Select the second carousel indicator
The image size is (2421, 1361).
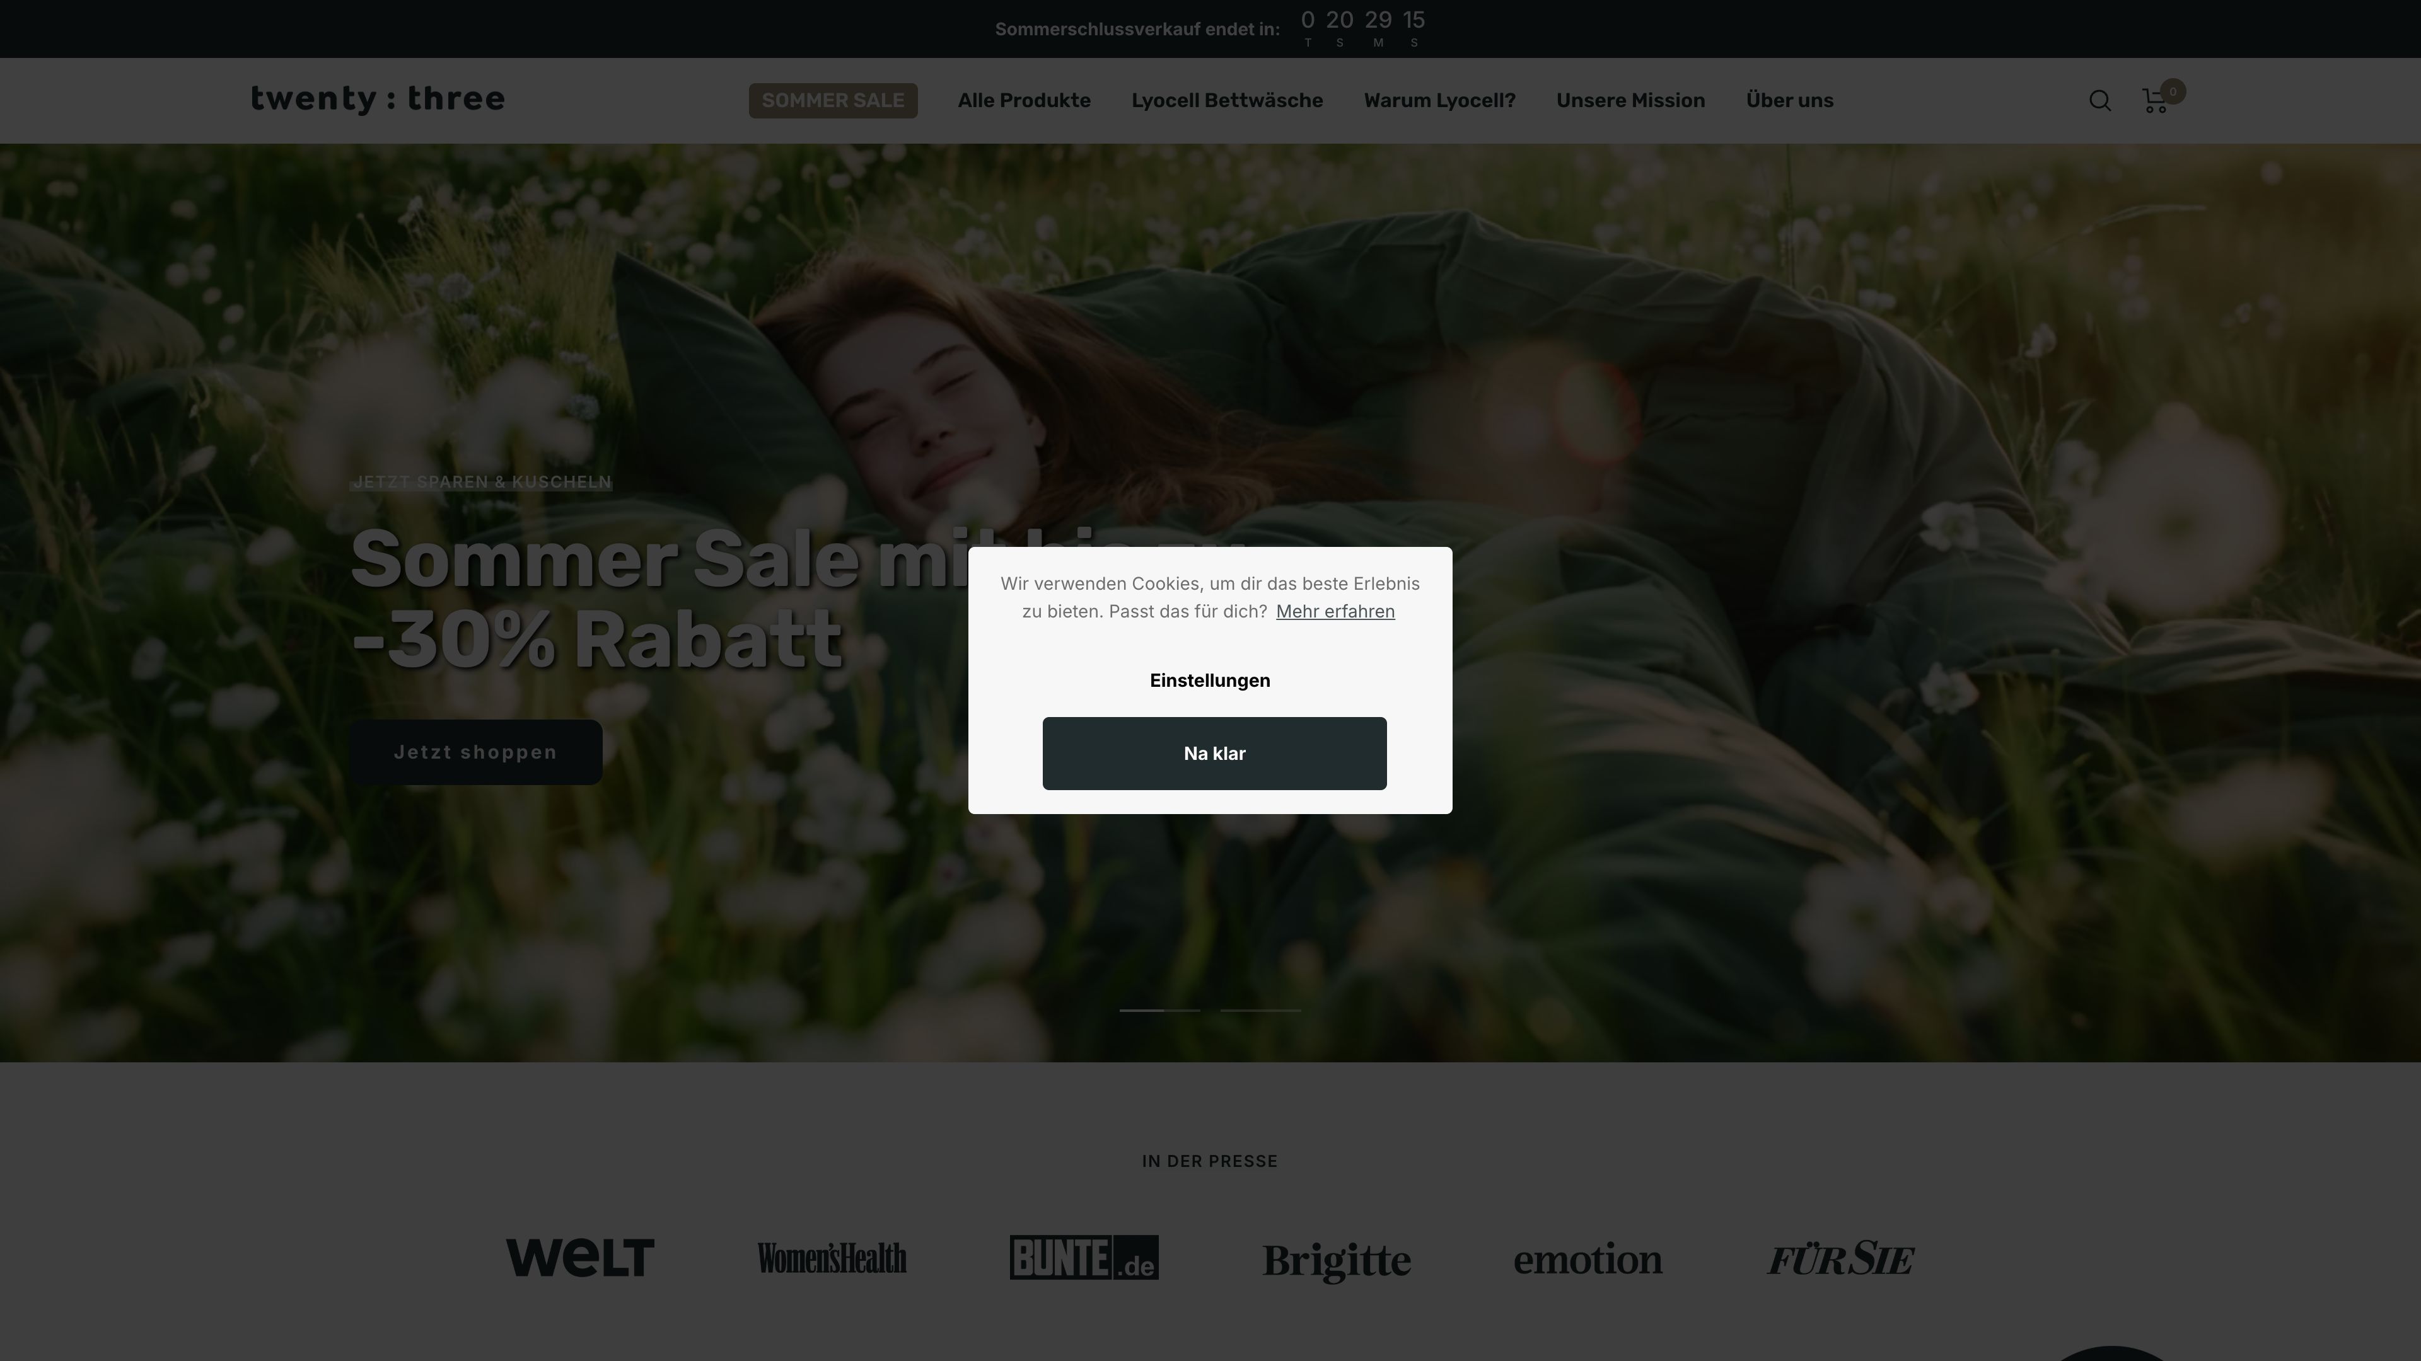[1260, 1011]
